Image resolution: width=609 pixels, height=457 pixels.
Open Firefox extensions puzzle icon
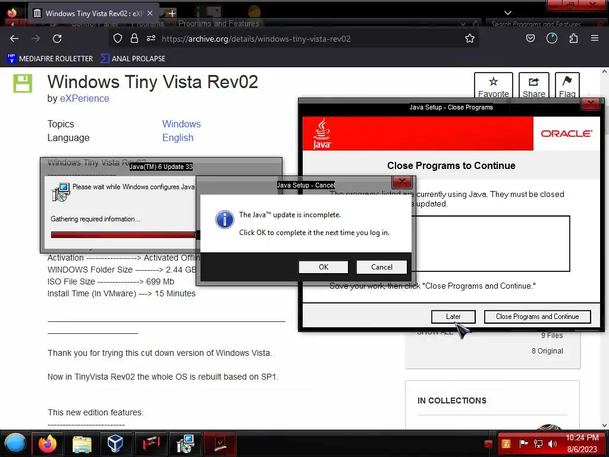click(x=573, y=38)
